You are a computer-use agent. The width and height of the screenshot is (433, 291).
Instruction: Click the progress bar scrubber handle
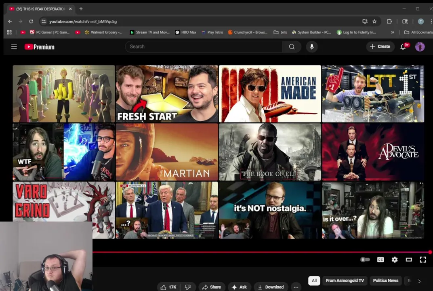click(x=430, y=252)
